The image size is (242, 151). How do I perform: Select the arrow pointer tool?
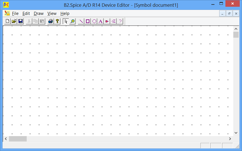pos(66,21)
